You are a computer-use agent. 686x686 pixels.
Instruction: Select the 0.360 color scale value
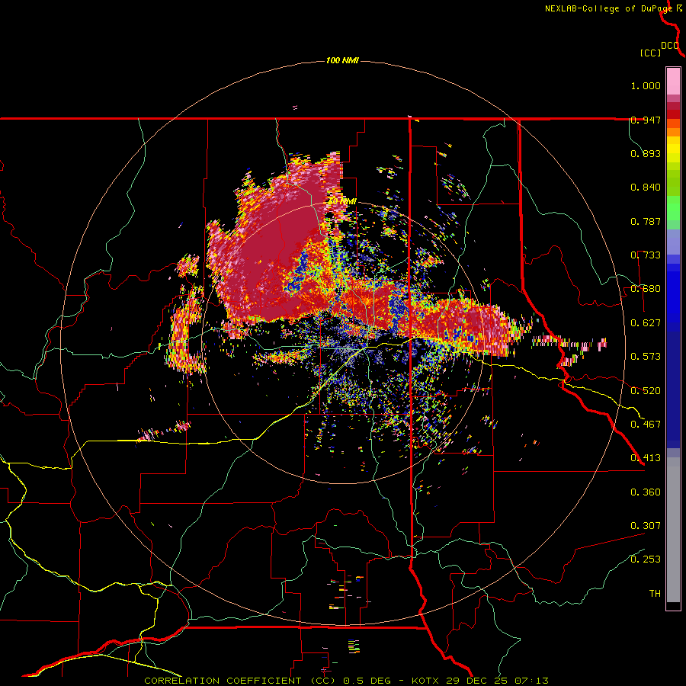click(646, 492)
